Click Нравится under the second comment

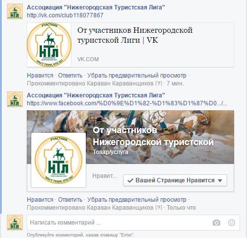40,200
